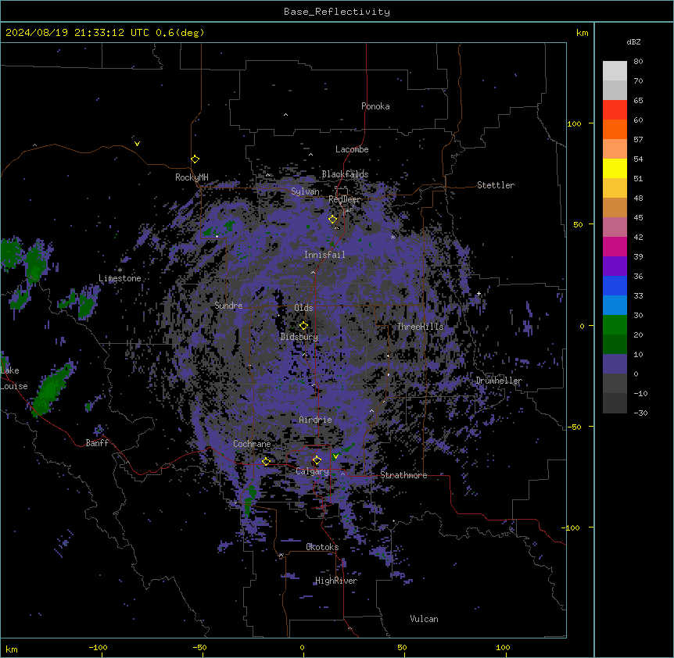This screenshot has width=674, height=658.
Task: Click the -30 value in the dBZ legend
Action: (x=640, y=413)
